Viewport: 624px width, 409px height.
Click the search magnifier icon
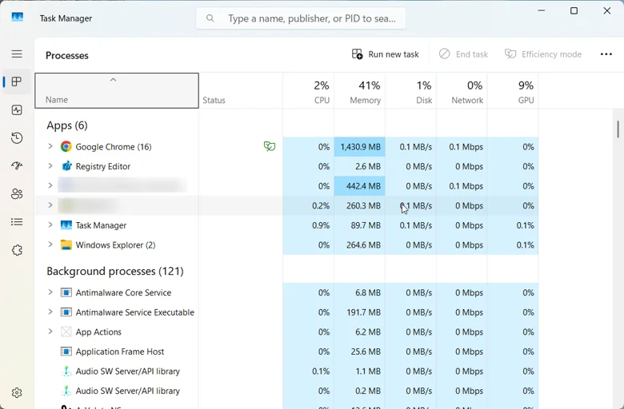tap(210, 18)
